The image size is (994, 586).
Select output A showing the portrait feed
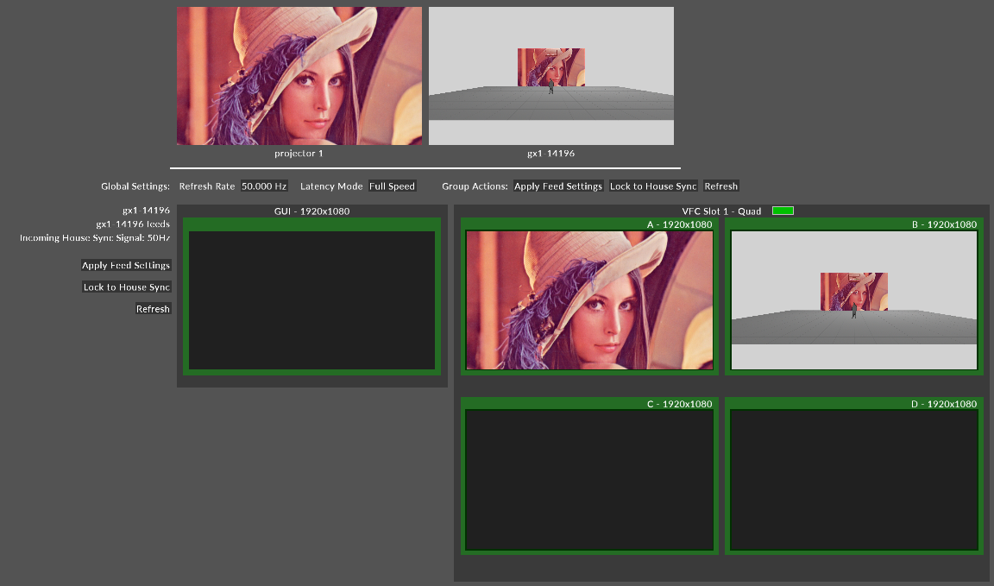click(589, 297)
